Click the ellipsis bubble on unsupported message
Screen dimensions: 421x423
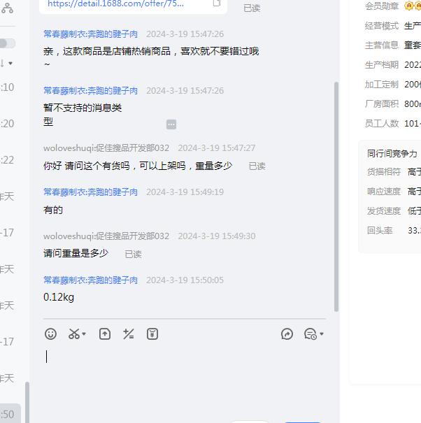point(171,124)
